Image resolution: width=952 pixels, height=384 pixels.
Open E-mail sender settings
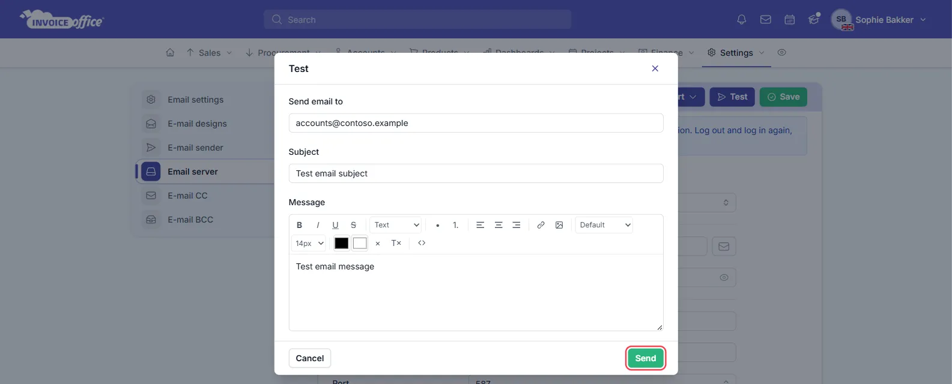pos(195,148)
